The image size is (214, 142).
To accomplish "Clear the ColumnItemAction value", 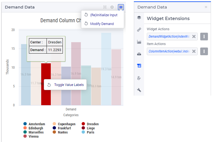I will [x=194, y=51].
